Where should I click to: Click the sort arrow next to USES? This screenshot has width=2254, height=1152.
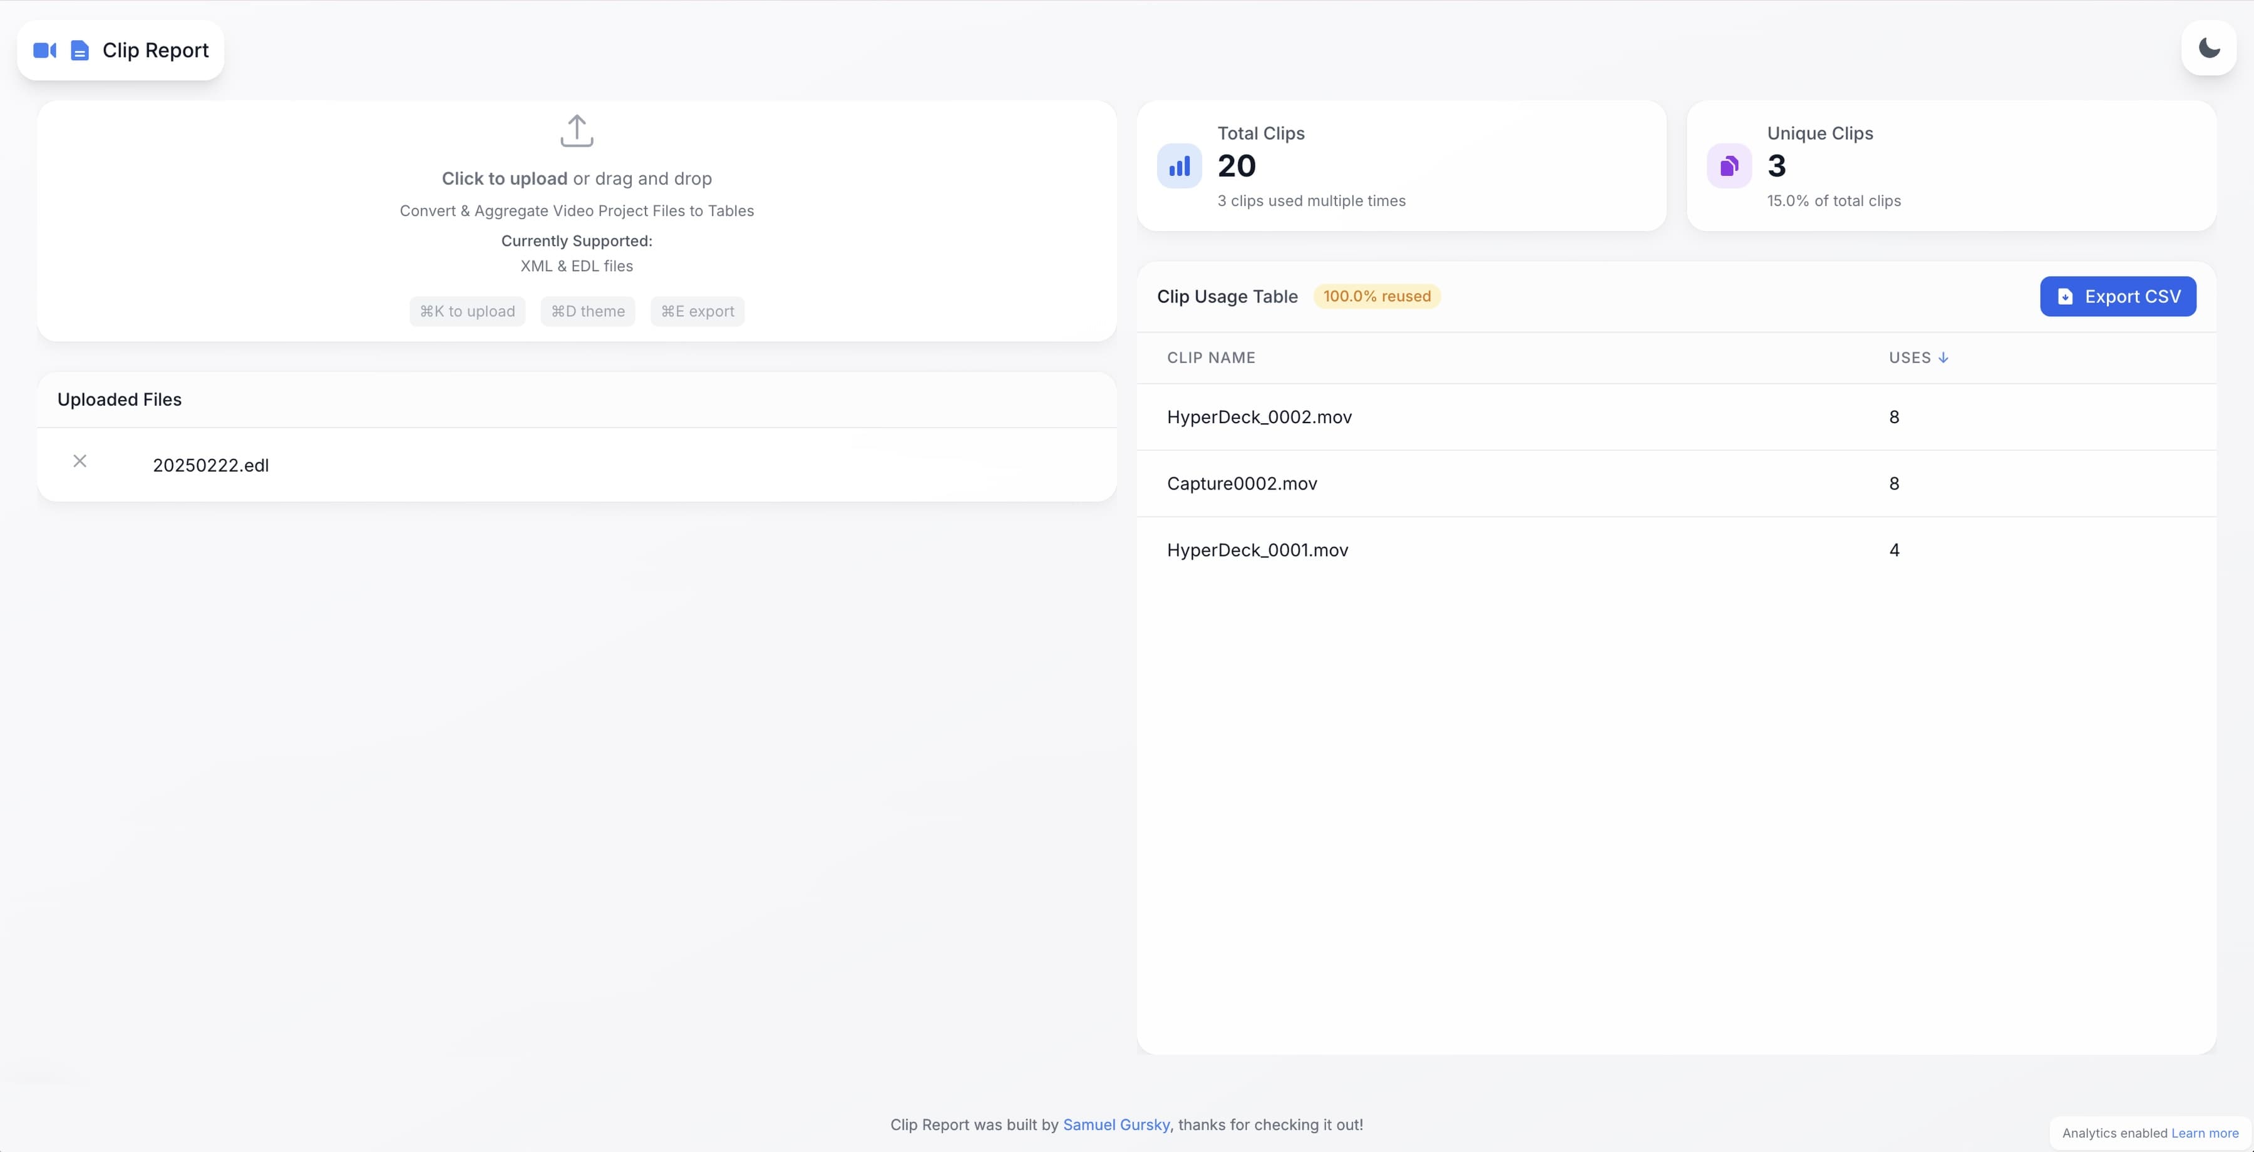tap(1943, 357)
